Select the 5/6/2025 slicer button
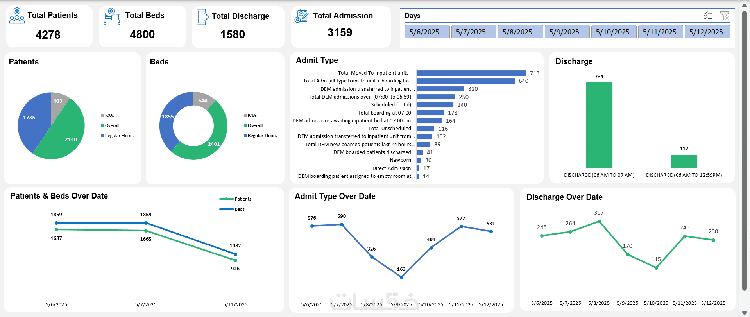Image resolution: width=750 pixels, height=317 pixels. [427, 32]
